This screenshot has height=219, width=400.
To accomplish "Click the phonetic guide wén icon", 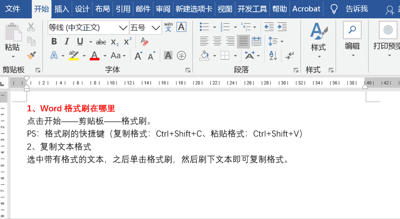I will tap(168, 27).
